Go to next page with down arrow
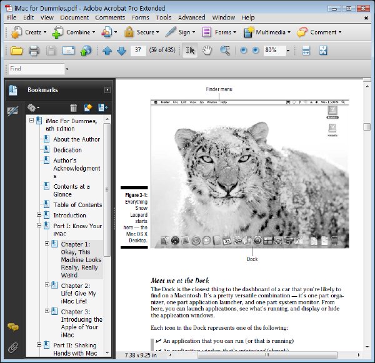 (121, 51)
